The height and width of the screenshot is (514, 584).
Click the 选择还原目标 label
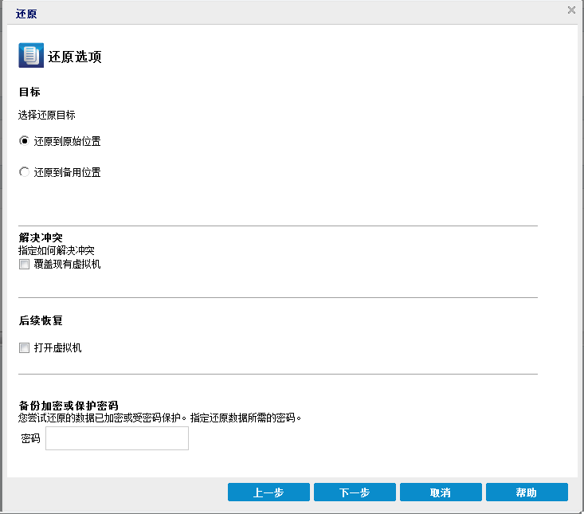pos(46,115)
